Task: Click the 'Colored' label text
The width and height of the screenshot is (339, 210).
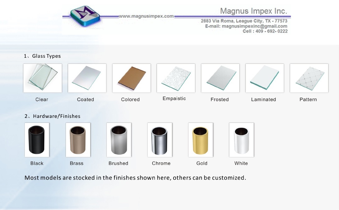Action: tap(130, 99)
